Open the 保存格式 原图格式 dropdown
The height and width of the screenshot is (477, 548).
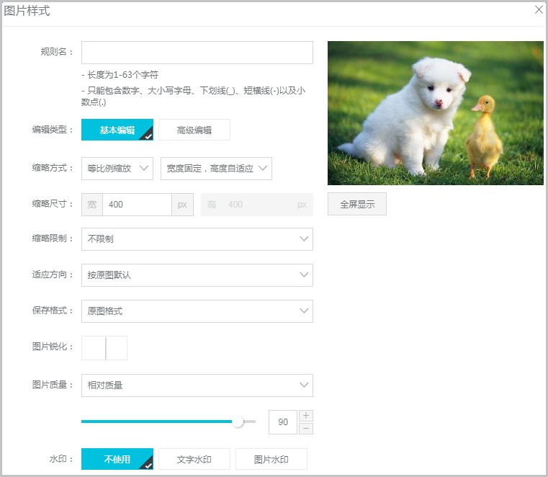pos(197,311)
